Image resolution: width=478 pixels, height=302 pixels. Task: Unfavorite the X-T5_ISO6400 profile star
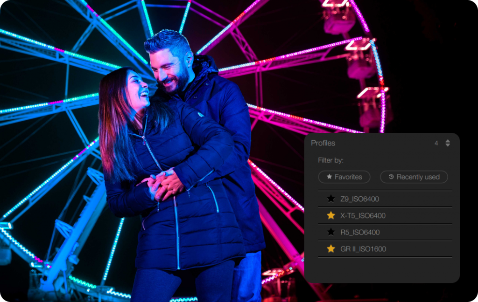331,215
